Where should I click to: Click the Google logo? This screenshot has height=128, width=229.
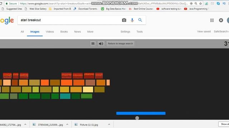(7, 21)
